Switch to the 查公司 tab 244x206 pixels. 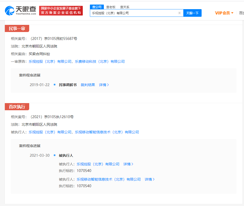tap(97, 7)
